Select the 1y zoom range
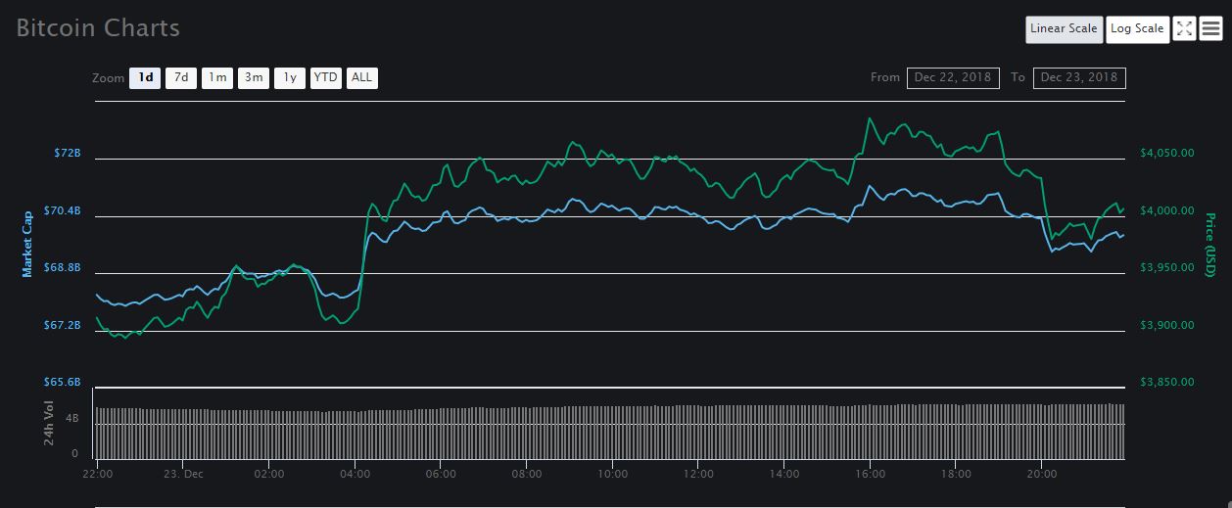 pos(290,77)
